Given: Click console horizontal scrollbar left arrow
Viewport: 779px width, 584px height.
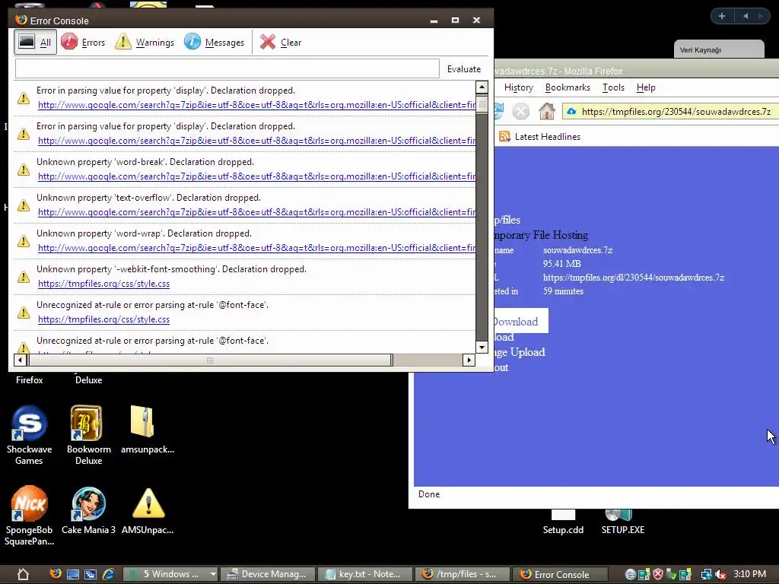Looking at the screenshot, I should click(x=21, y=360).
